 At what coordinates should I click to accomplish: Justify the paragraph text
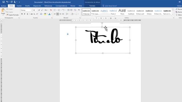click(x=63, y=14)
